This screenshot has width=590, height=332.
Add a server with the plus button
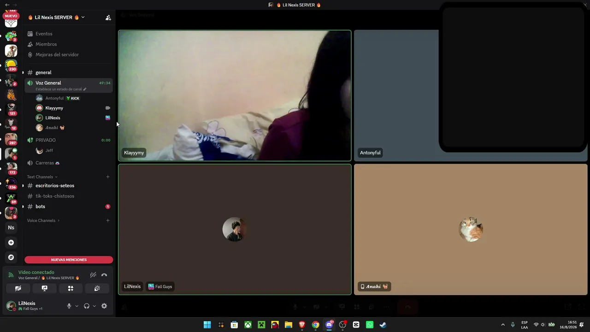(11, 243)
